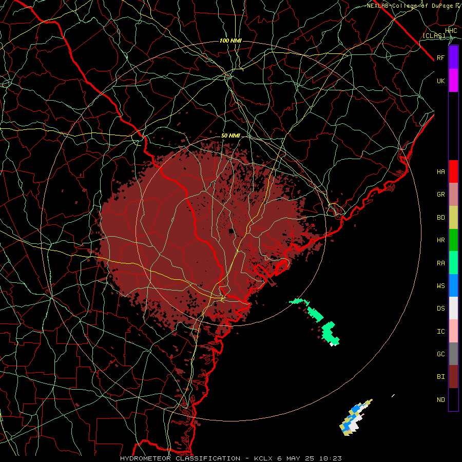The height and width of the screenshot is (462, 462).
Task: Click the "UK" legend text label
Action: [441, 81]
